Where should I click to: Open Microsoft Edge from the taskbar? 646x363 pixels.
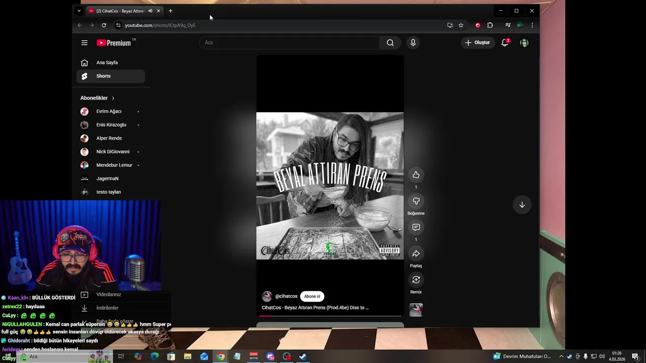(154, 356)
